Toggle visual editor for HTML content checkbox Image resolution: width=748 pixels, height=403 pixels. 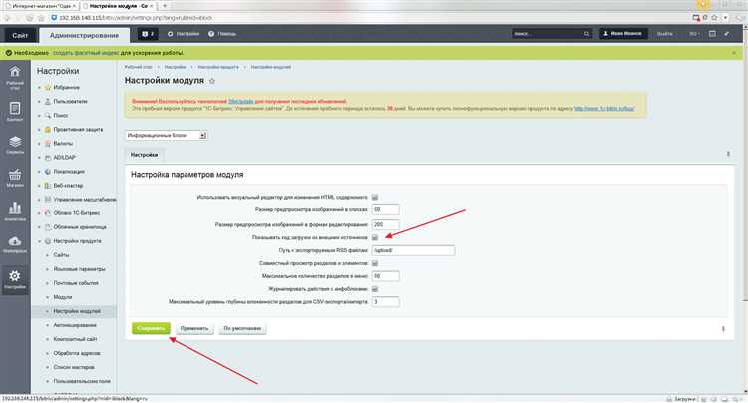click(375, 197)
